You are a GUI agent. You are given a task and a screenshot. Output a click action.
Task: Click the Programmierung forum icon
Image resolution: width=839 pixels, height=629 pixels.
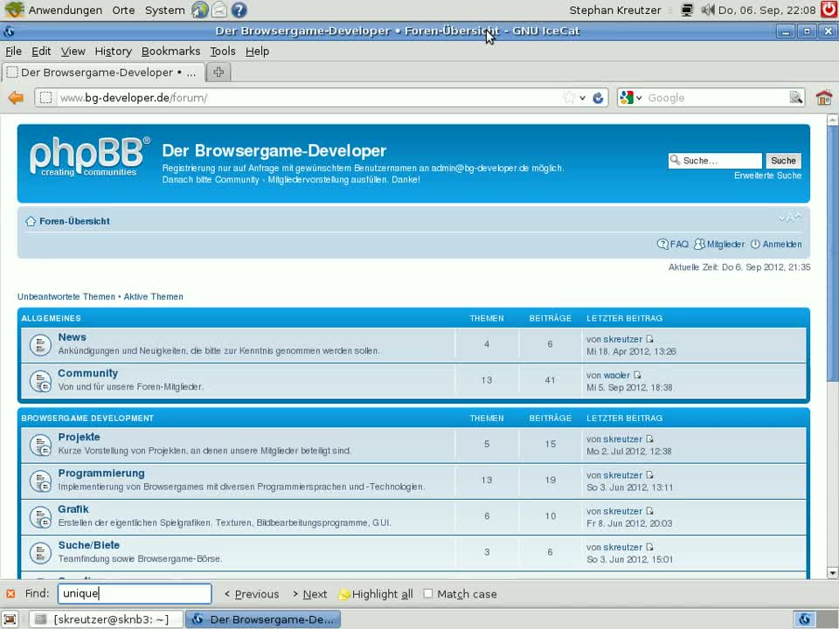40,481
